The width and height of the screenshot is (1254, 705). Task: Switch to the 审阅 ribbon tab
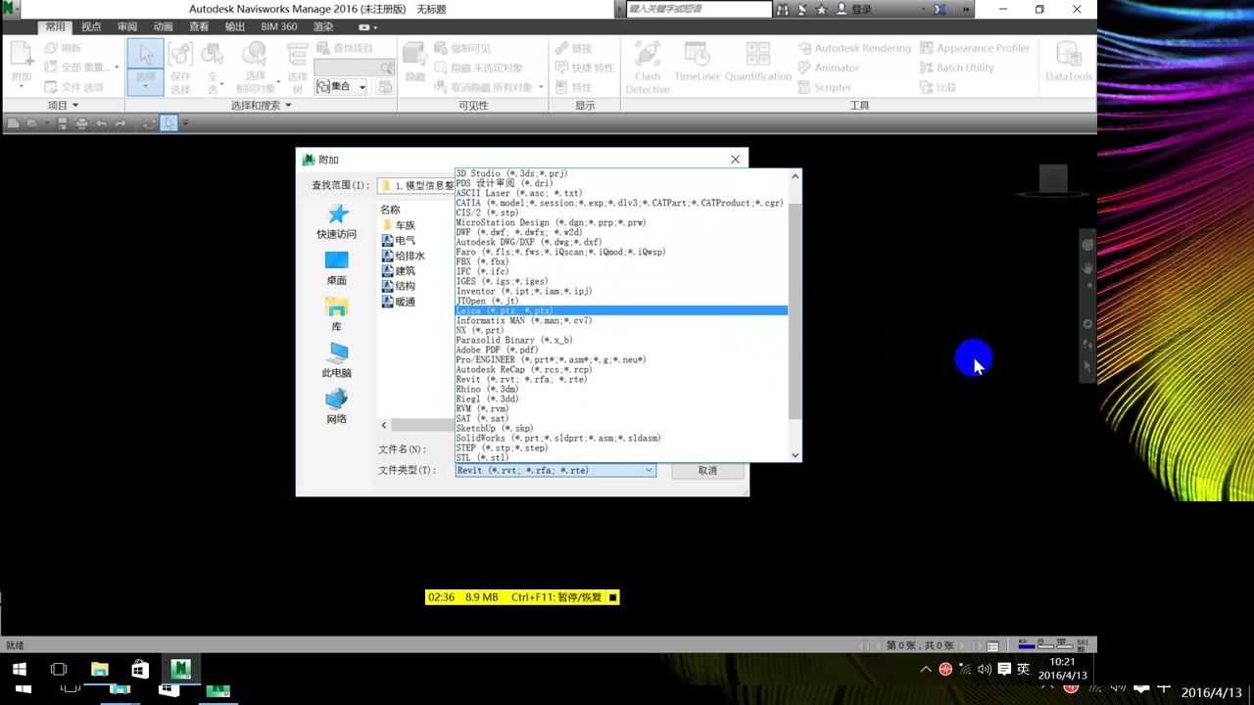127,27
